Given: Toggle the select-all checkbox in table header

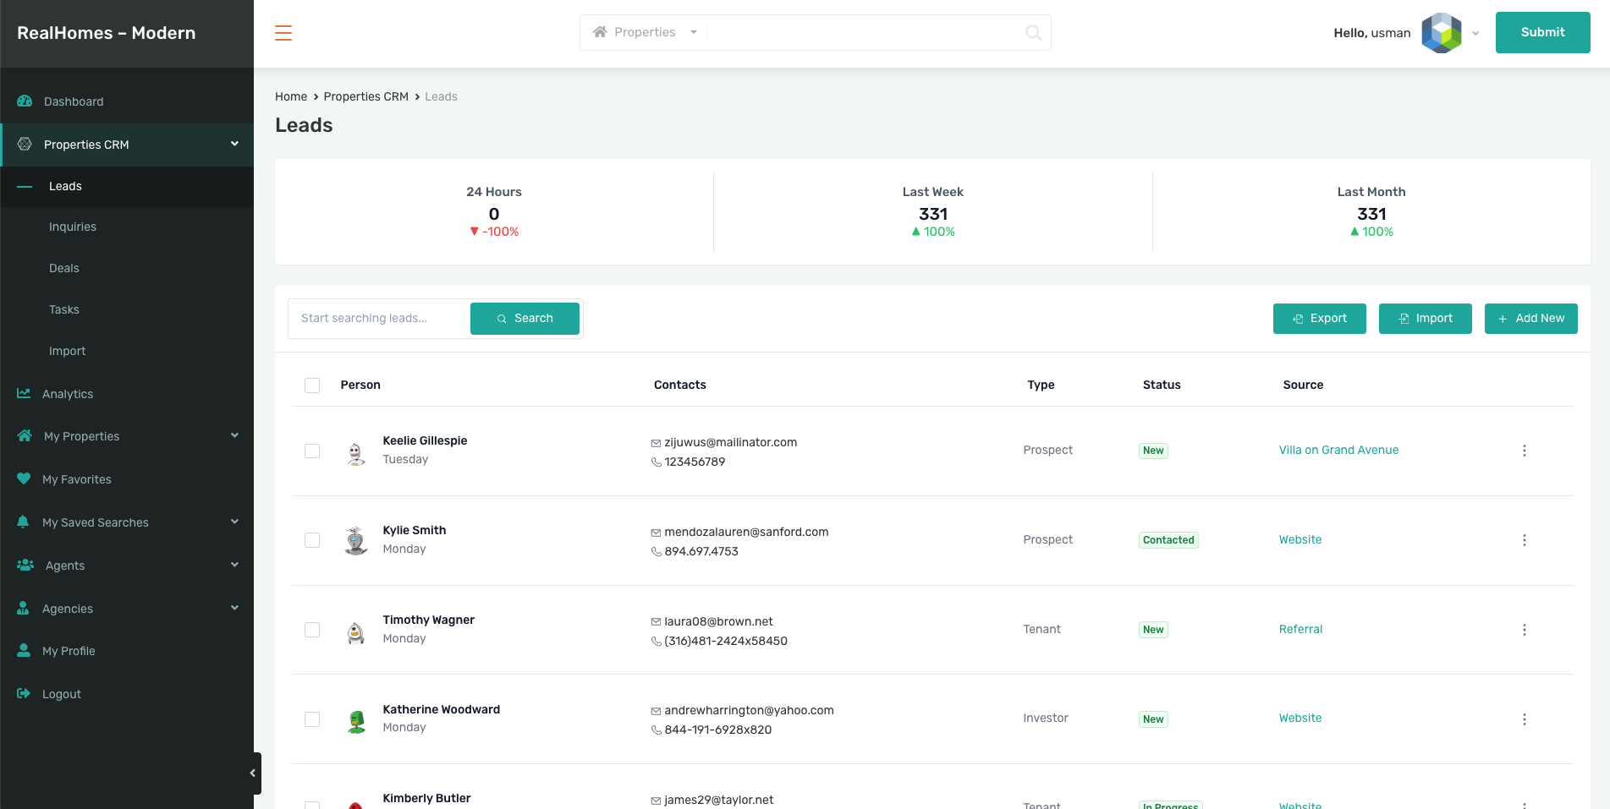Looking at the screenshot, I should 312,385.
